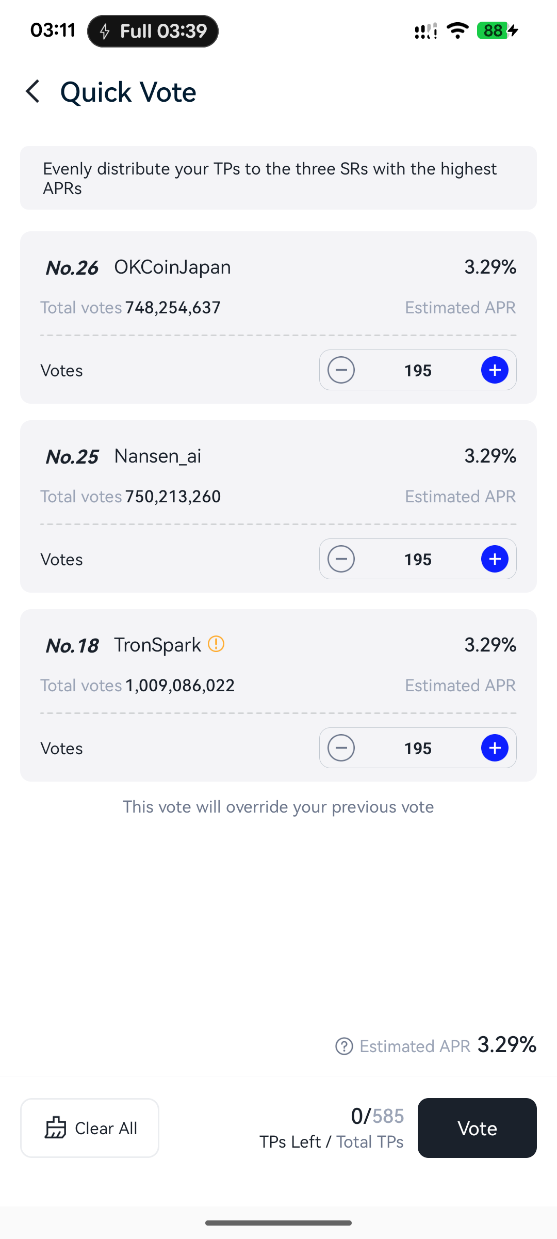
Task: Edit the OKCoinJapan votes value 195
Action: (418, 371)
